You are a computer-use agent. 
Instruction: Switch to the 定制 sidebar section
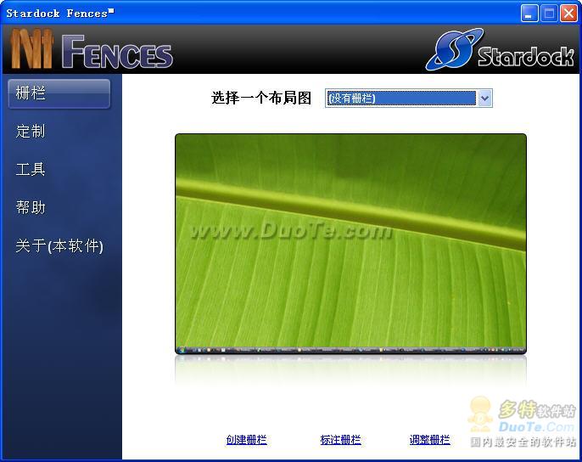tap(31, 132)
